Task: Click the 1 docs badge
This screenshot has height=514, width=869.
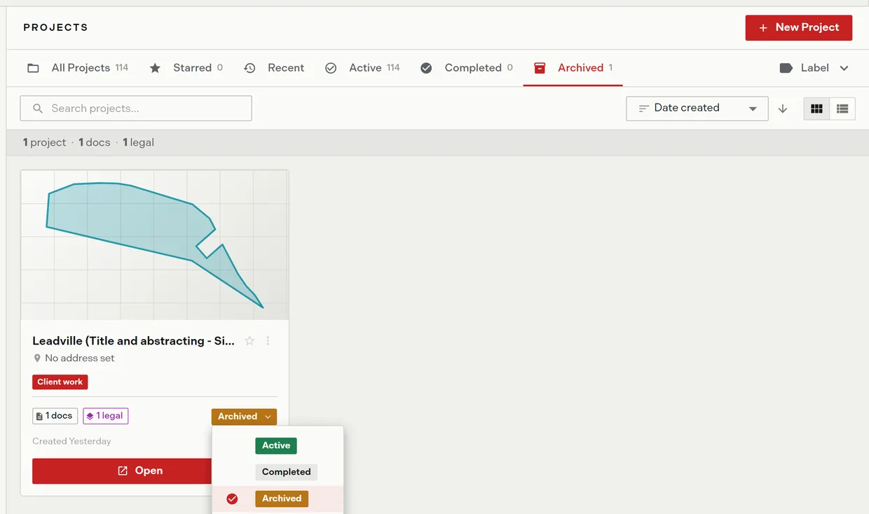Action: 55,416
